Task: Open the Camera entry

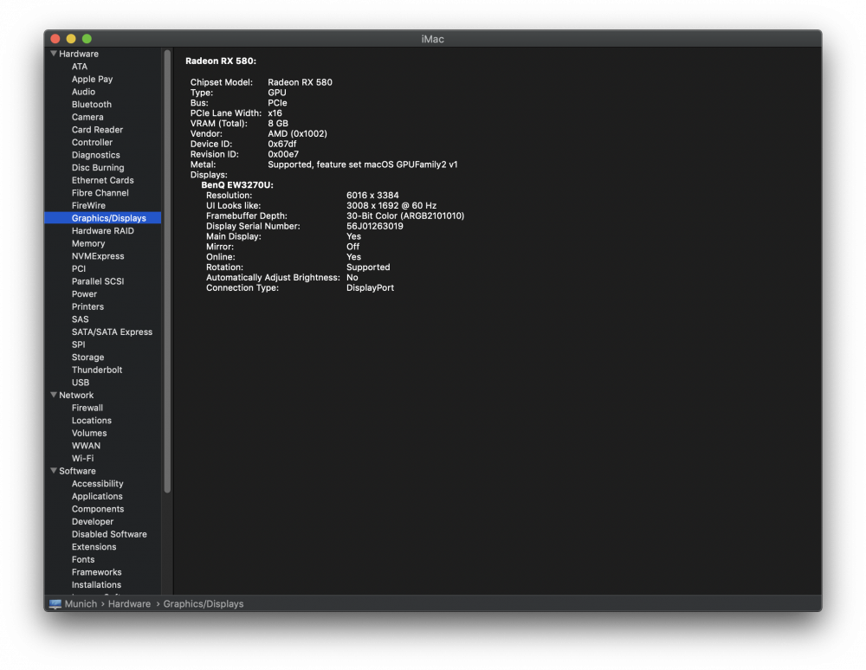Action: [x=87, y=117]
